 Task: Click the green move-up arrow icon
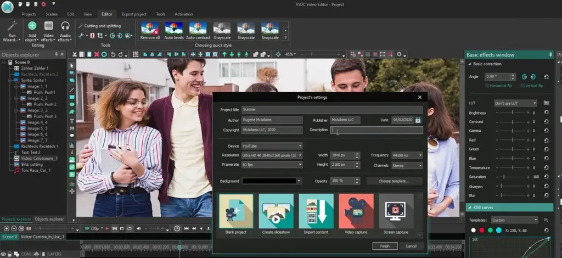224,54
